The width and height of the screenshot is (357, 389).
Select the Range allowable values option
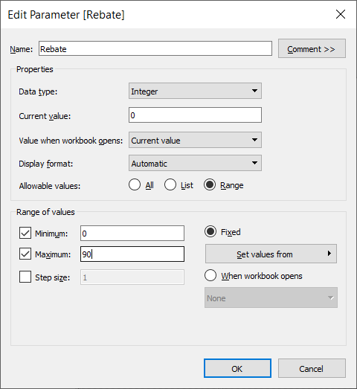point(210,184)
